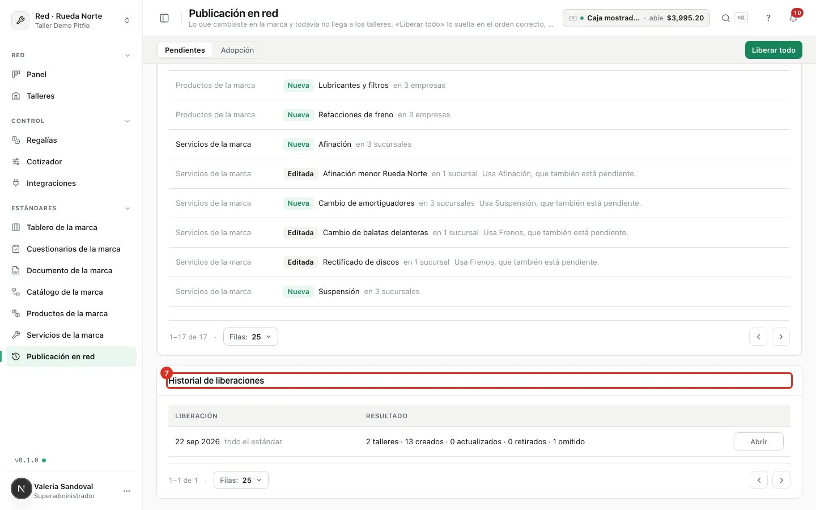The width and height of the screenshot is (816, 510).
Task: Open the 22 sep 2026 release
Action: tap(759, 441)
